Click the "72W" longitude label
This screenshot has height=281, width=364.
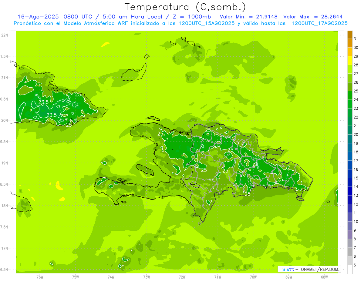click(182, 277)
